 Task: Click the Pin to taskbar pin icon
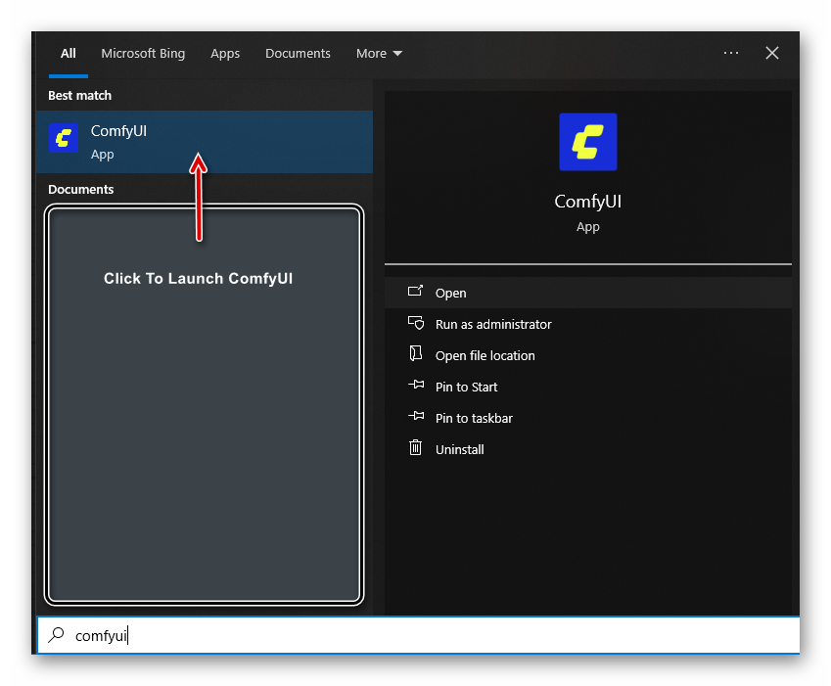coord(416,418)
